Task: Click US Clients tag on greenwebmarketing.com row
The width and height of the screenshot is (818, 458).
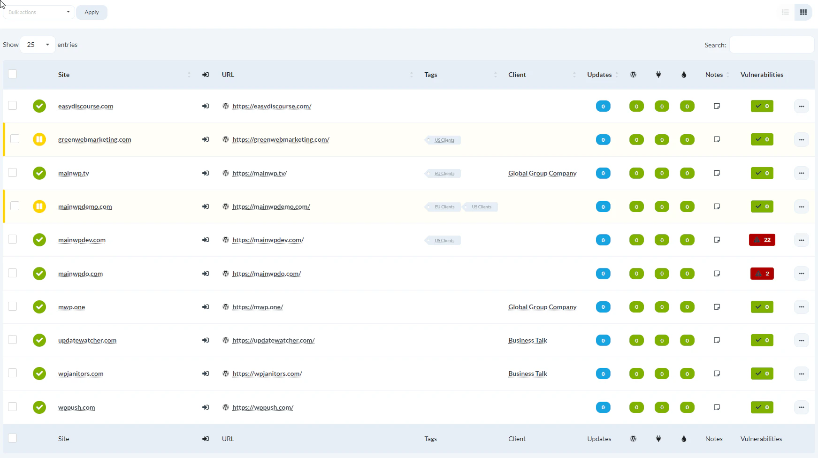Action: 443,140
